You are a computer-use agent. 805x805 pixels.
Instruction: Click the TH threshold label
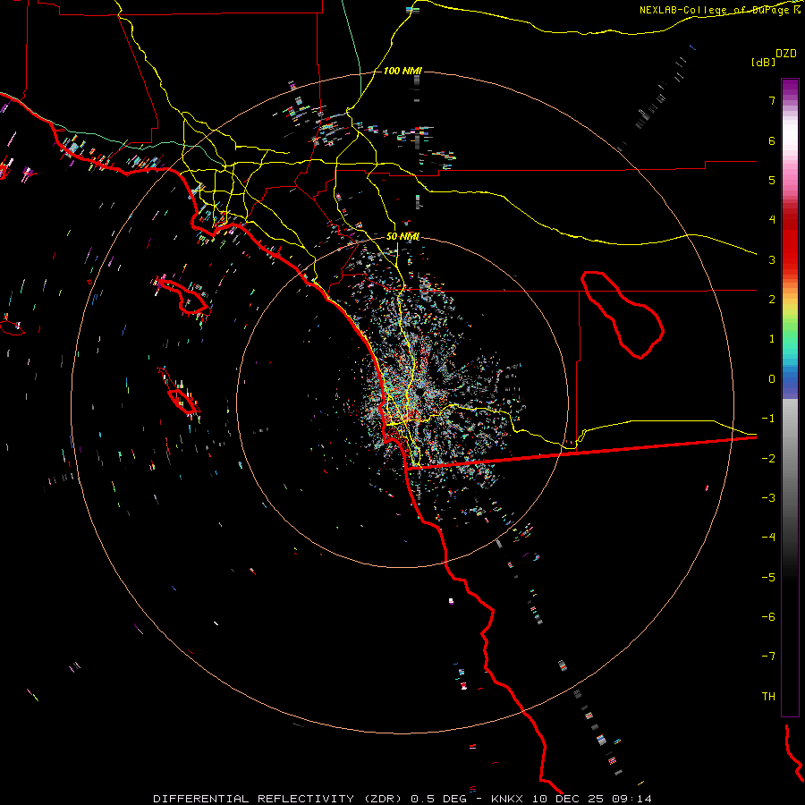[768, 697]
